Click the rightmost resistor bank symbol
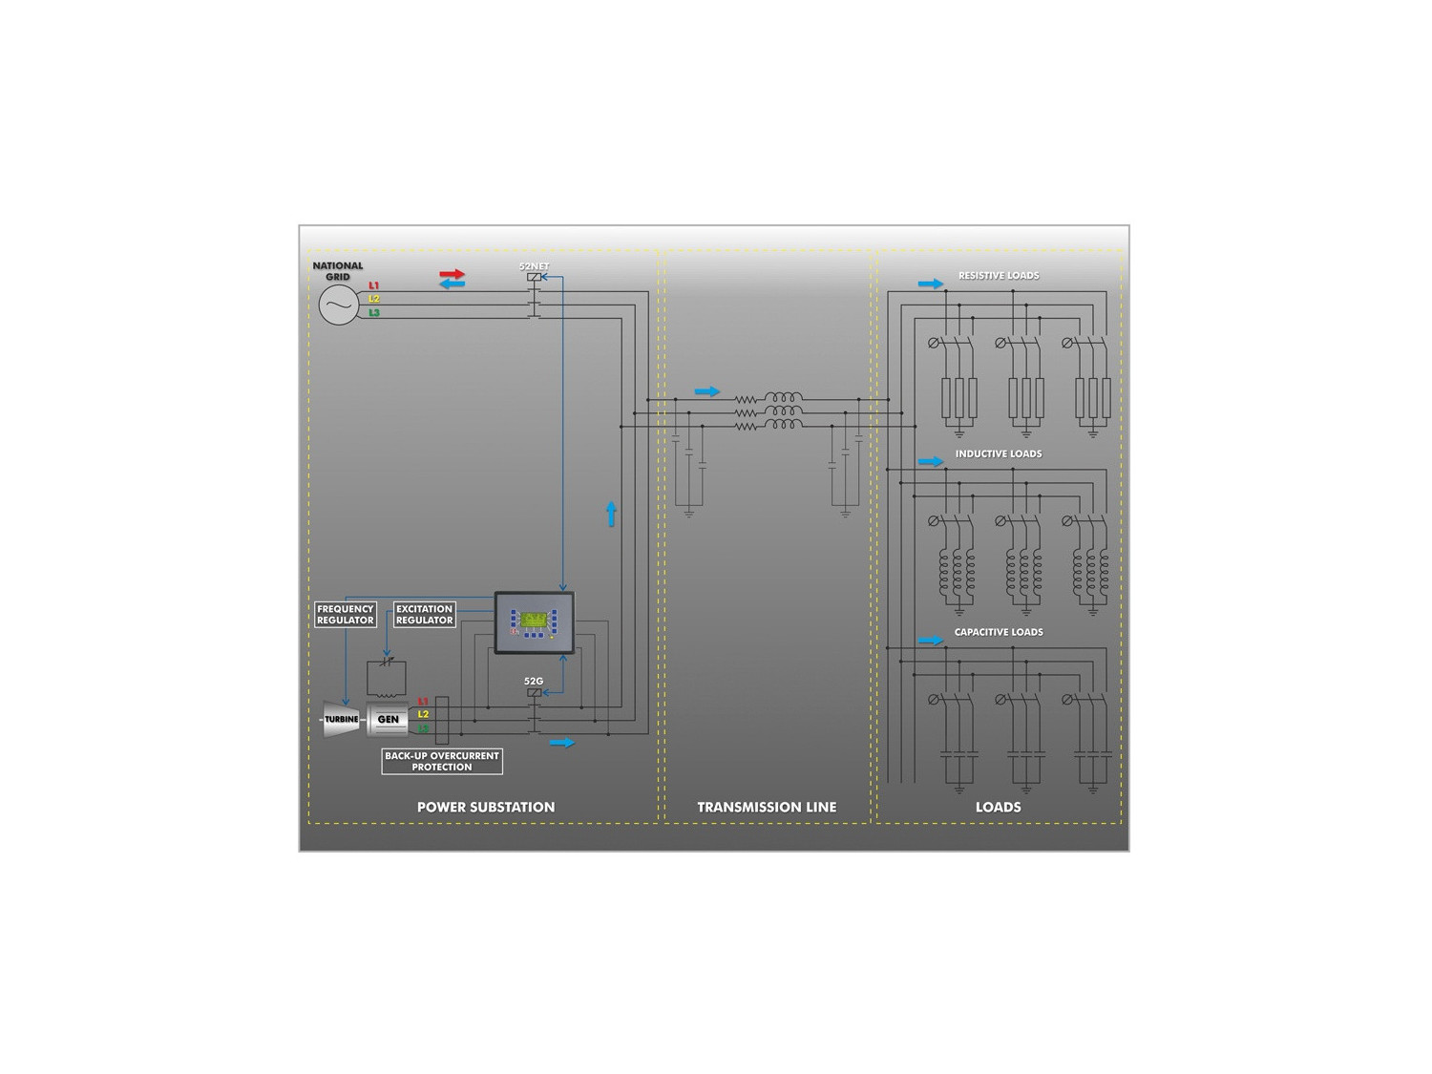1432x1074 pixels. coord(1093,398)
